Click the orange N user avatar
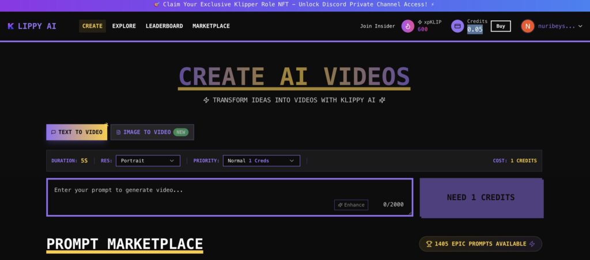 (x=528, y=26)
